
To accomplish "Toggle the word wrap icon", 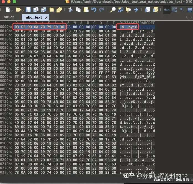I will (174, 10).
